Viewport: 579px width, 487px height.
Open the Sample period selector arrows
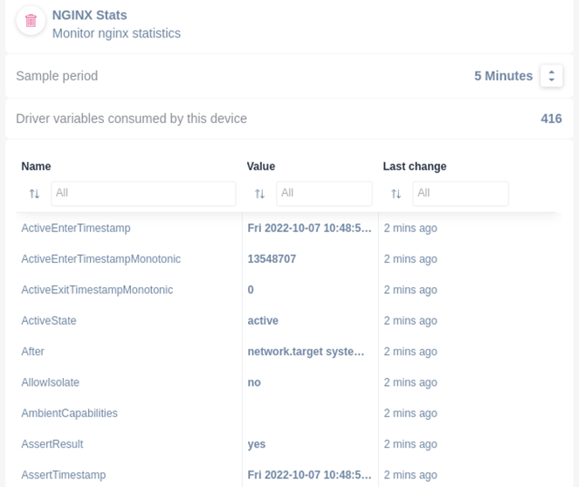[x=551, y=76]
